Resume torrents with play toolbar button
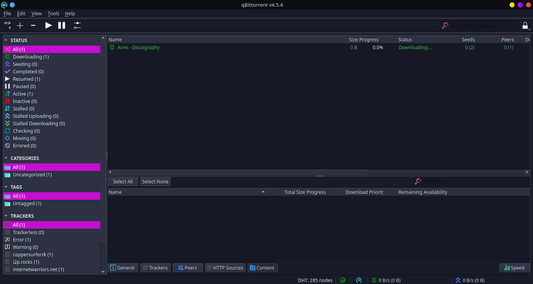The width and height of the screenshot is (533, 284). click(x=48, y=25)
